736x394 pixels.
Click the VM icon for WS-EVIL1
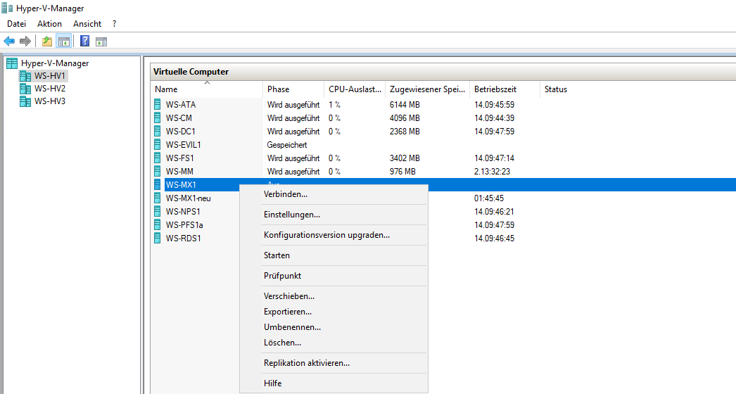click(x=157, y=145)
